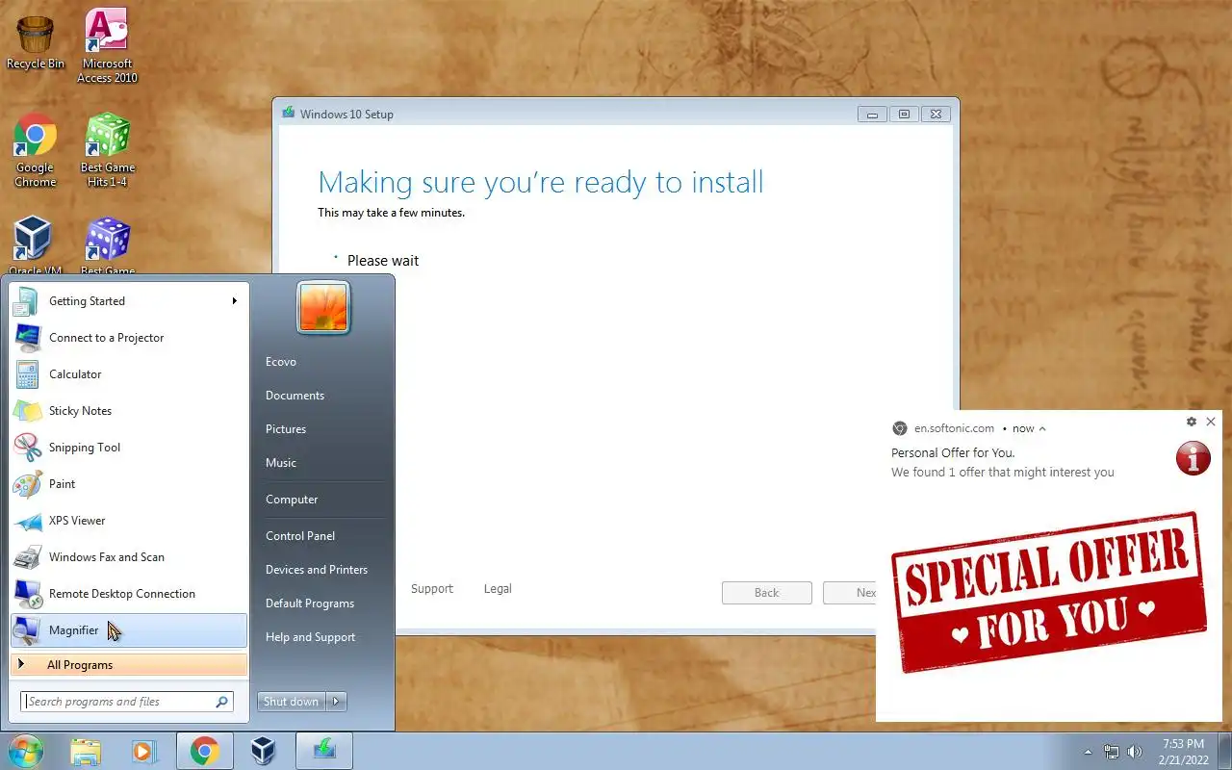This screenshot has height=770, width=1232.
Task: Click the search magnifier icon in Start menu
Action: coord(221,702)
